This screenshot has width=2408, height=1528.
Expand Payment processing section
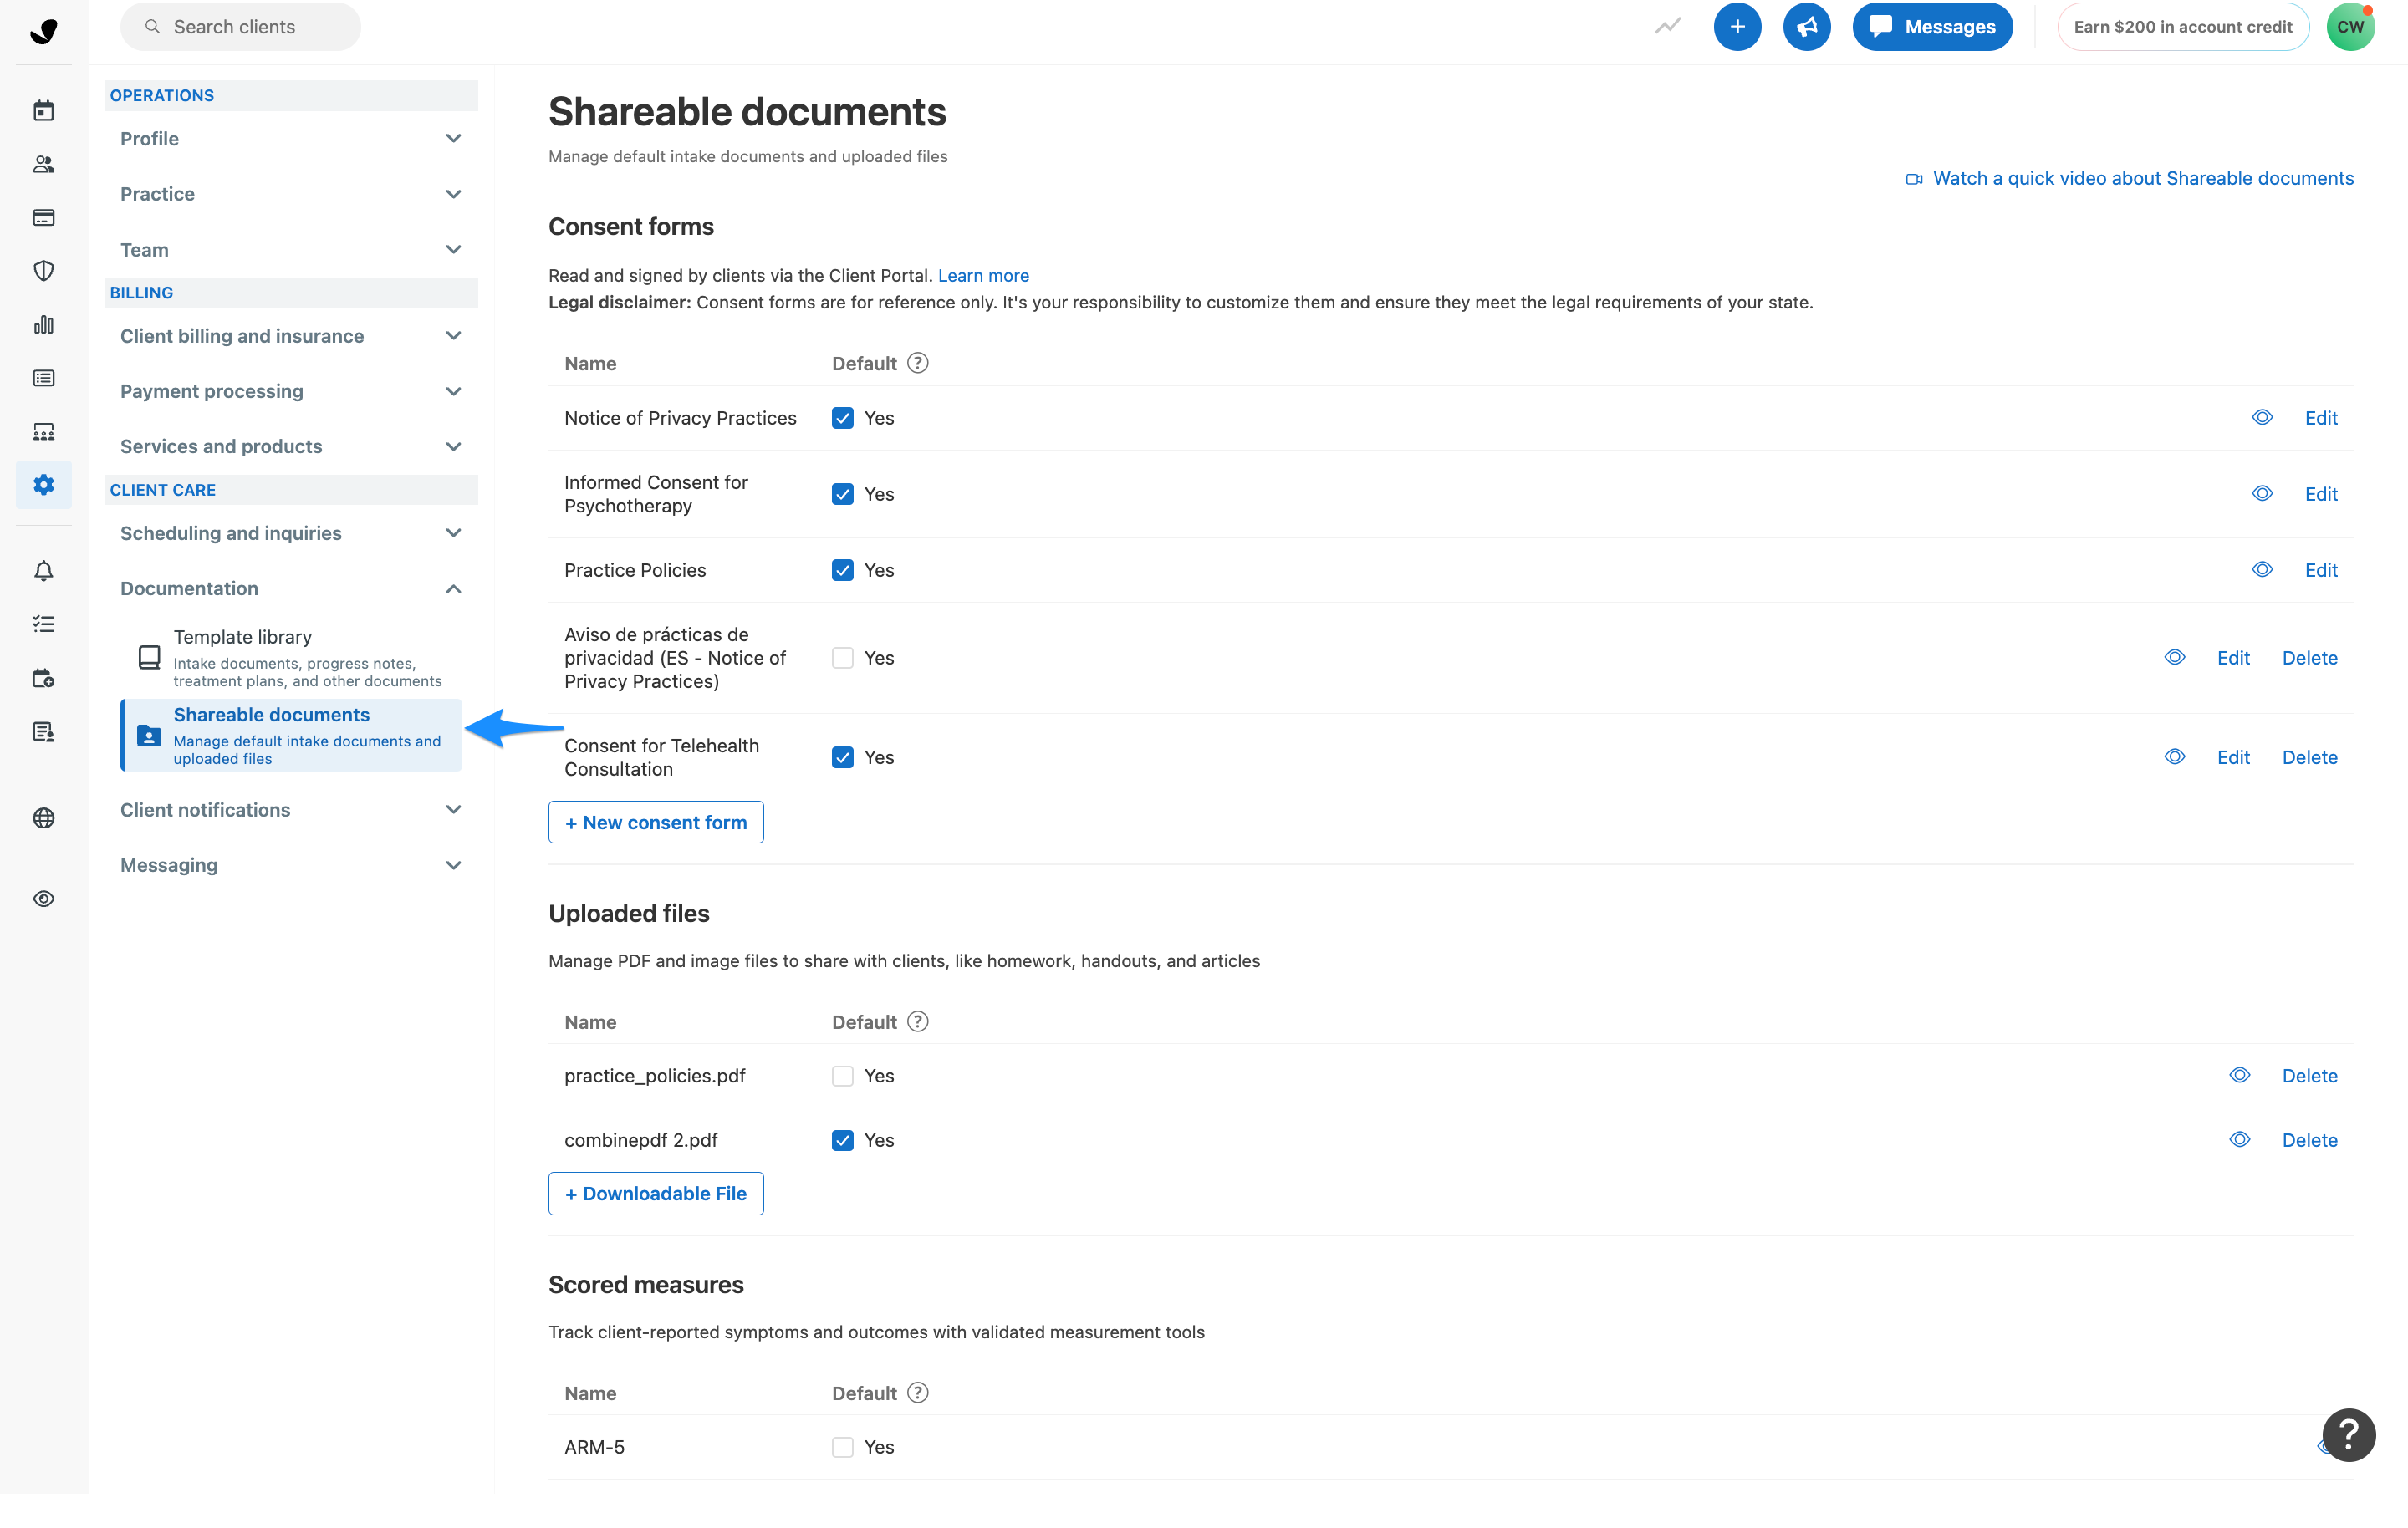tap(290, 391)
